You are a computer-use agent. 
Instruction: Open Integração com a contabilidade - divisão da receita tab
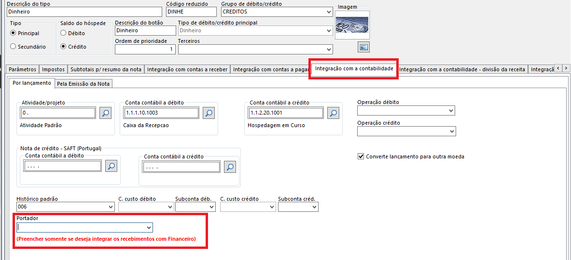462,69
